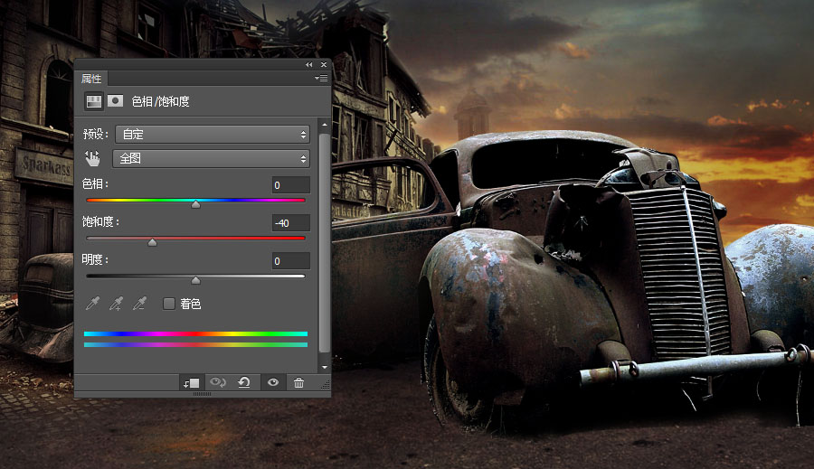This screenshot has height=469, width=814.
Task: Reset adjustment to defaults icon
Action: (x=244, y=383)
